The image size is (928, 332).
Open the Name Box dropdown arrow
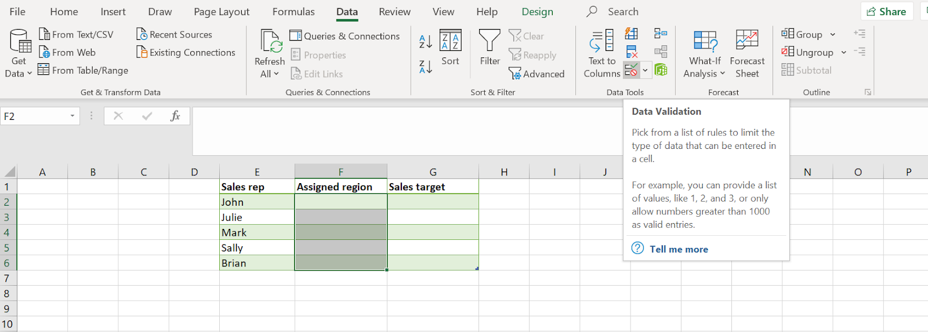(72, 116)
